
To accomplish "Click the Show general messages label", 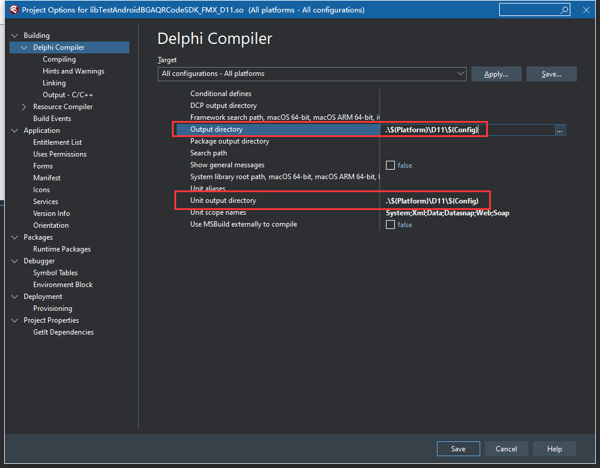I will coord(227,165).
